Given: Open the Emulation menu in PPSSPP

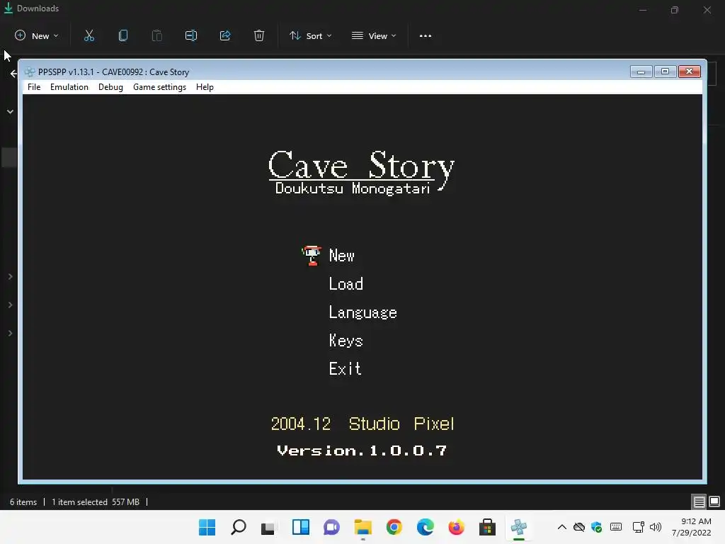Looking at the screenshot, I should 69,87.
